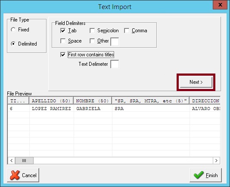
Task: Click the Text Delimeter input box
Action: click(x=115, y=64)
